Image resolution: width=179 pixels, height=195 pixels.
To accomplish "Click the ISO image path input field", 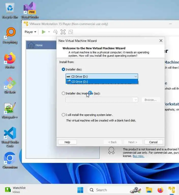I will 100,100.
